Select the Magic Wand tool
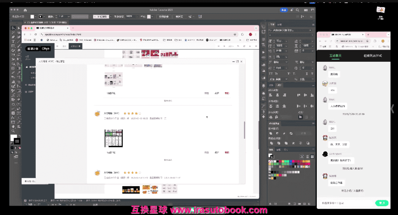398x215 pixels. [x=13, y=33]
